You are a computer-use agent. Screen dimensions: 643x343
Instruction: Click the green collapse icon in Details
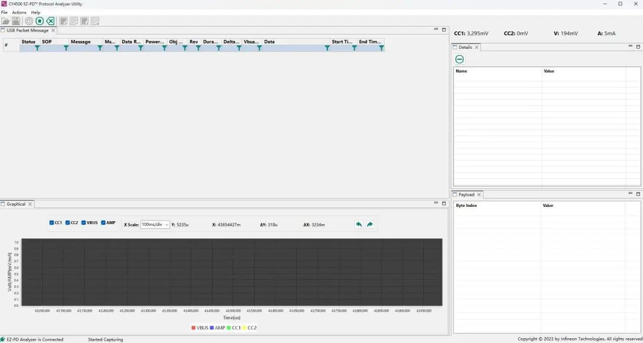(x=460, y=59)
